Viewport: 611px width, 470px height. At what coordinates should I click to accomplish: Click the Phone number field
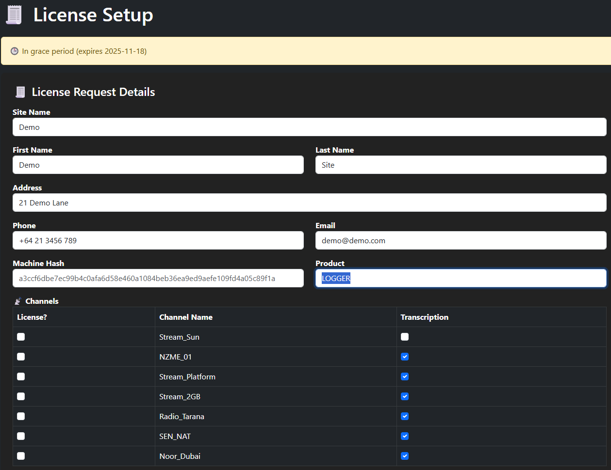click(x=158, y=240)
